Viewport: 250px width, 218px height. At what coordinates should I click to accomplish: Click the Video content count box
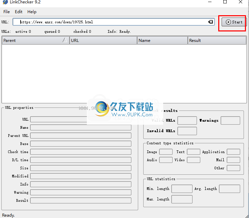tap(194, 160)
